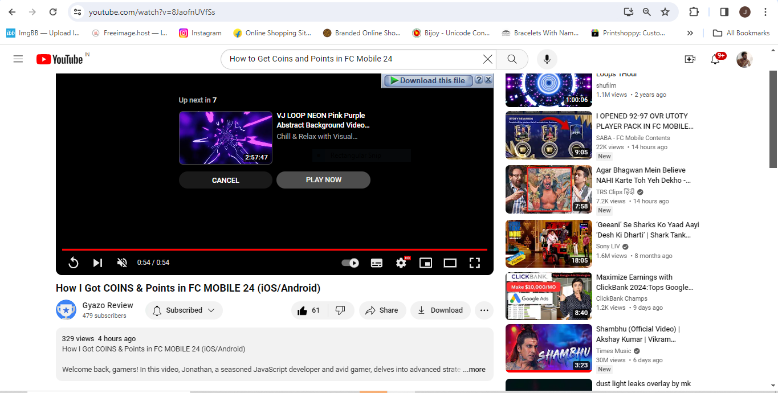
Task: Open the UTOTY player pack video thumbnail
Action: tap(549, 135)
